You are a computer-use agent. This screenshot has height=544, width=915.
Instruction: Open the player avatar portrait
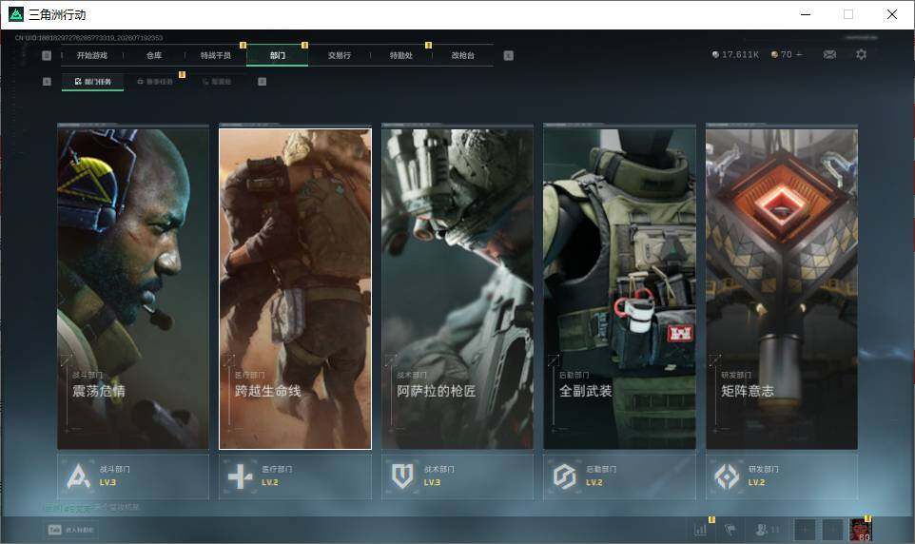click(860, 530)
